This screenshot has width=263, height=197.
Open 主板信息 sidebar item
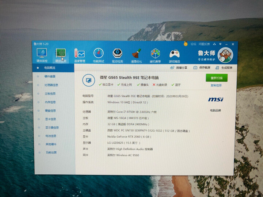coord(50,93)
